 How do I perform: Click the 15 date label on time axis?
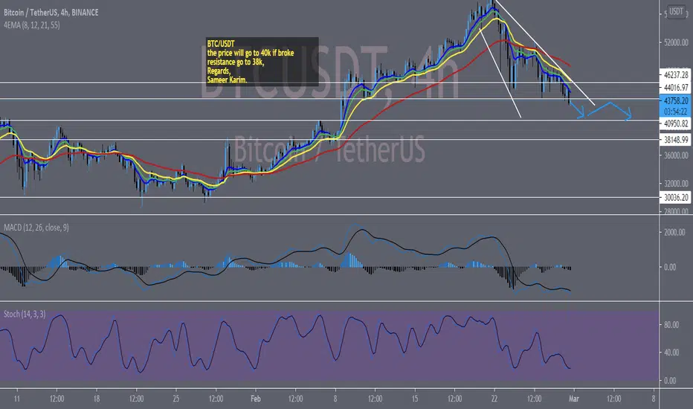pyautogui.click(x=415, y=399)
